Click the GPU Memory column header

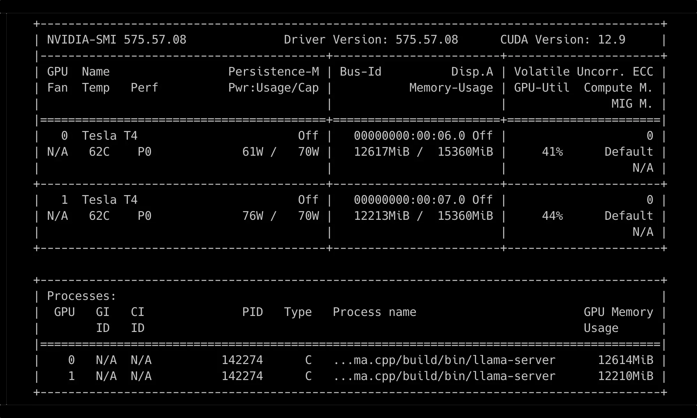619,312
